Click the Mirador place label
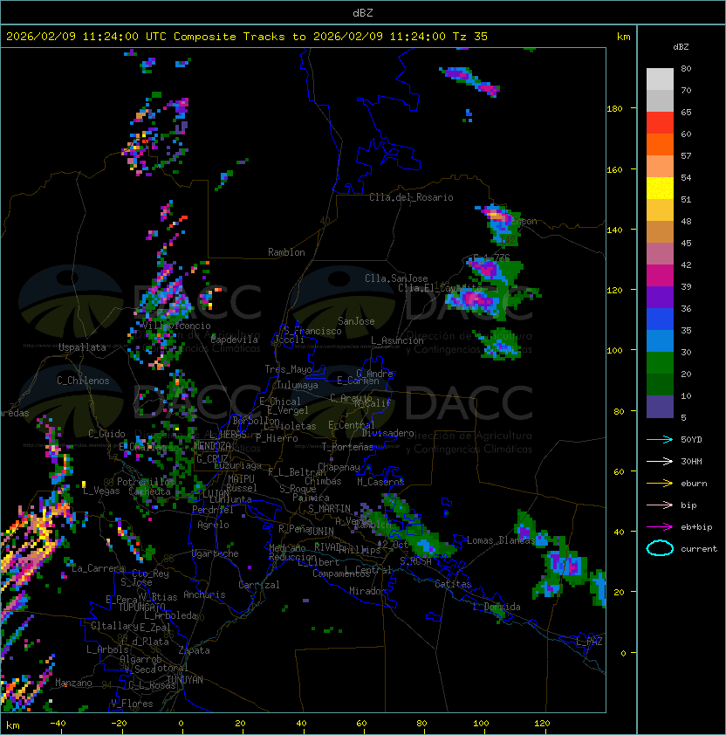Image resolution: width=726 pixels, height=735 pixels. (x=367, y=591)
